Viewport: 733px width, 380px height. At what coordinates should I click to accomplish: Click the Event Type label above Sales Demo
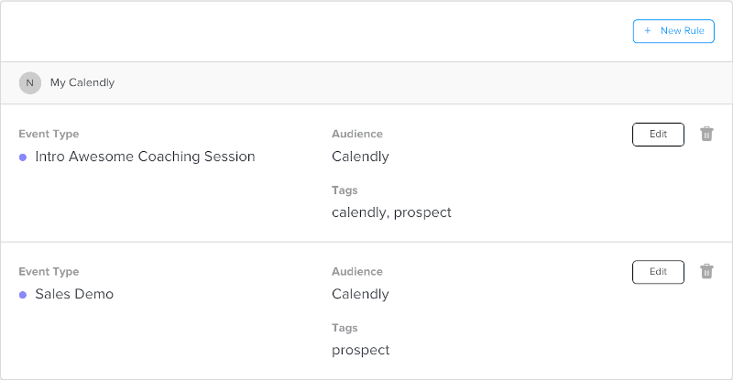[49, 272]
